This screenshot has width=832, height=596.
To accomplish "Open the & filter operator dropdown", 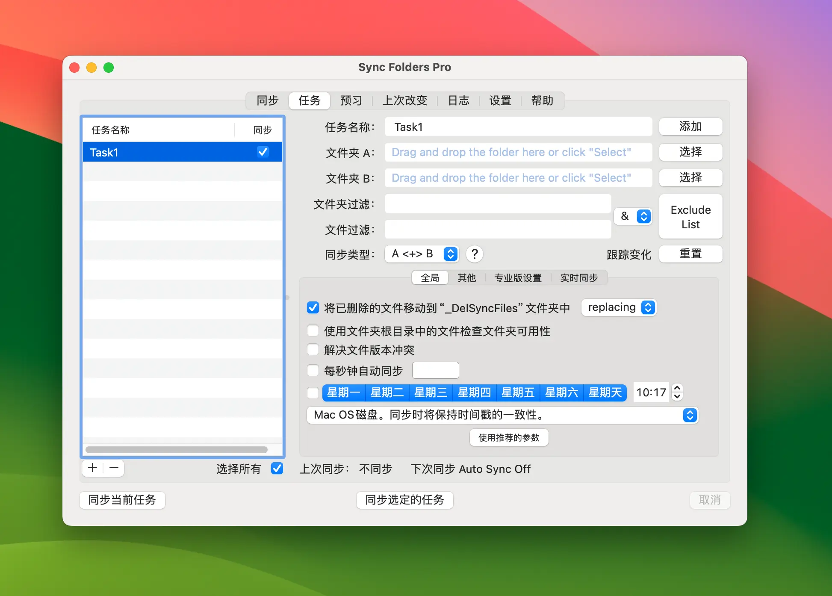I will [633, 216].
